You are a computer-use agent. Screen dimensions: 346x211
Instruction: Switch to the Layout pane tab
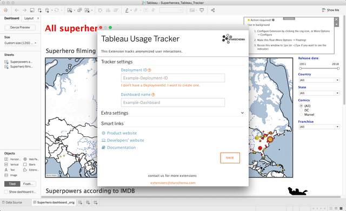click(x=29, y=18)
